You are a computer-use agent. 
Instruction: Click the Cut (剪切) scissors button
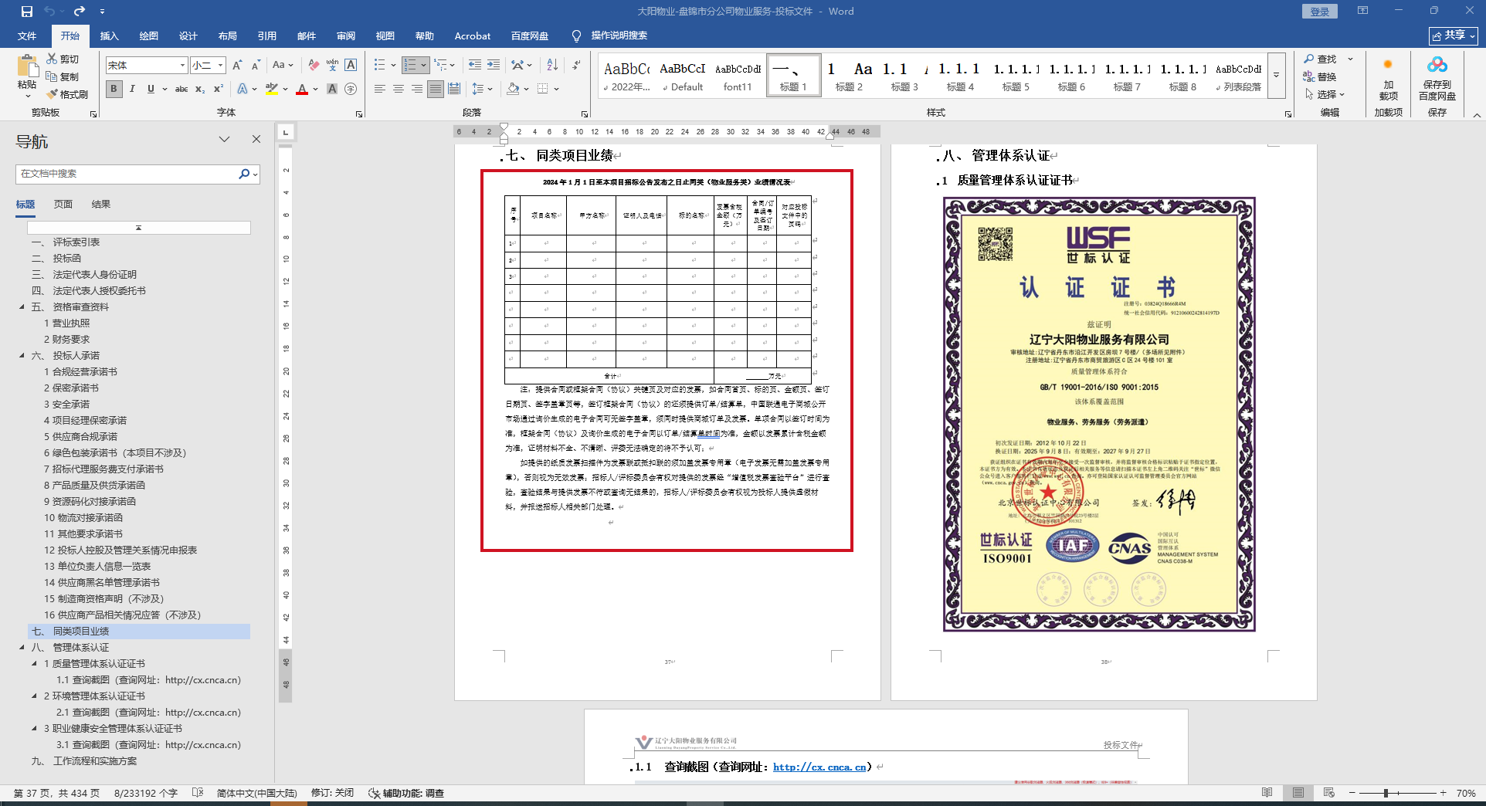(63, 59)
